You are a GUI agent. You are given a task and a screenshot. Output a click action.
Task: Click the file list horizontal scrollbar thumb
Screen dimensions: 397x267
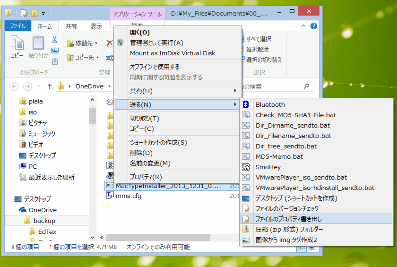point(158,237)
